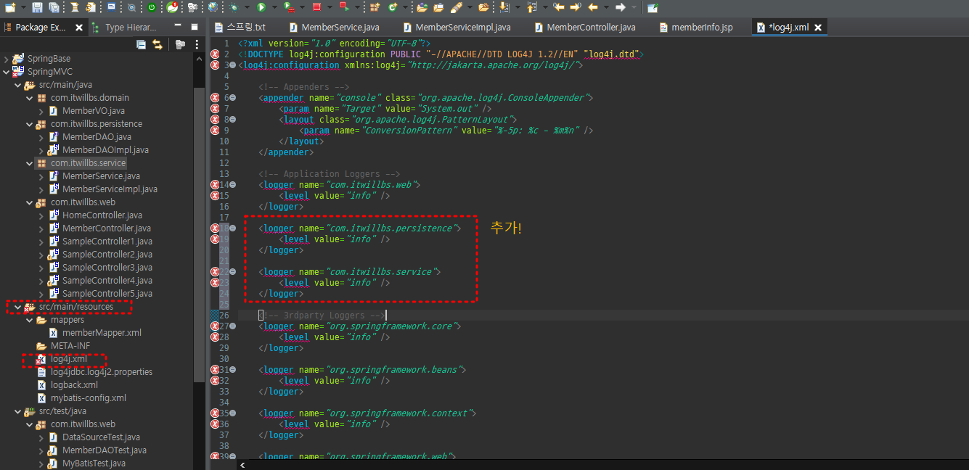Save the current file with Save icon

coord(37,7)
